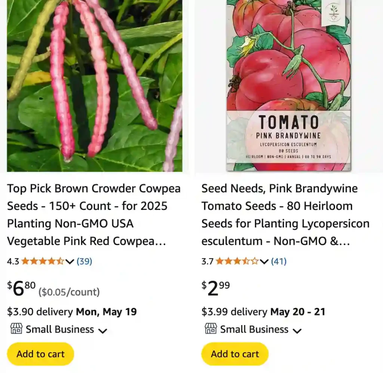Click the star rating for Brown Crowder Cowpea Seeds
This screenshot has height=373, width=383.
point(42,262)
